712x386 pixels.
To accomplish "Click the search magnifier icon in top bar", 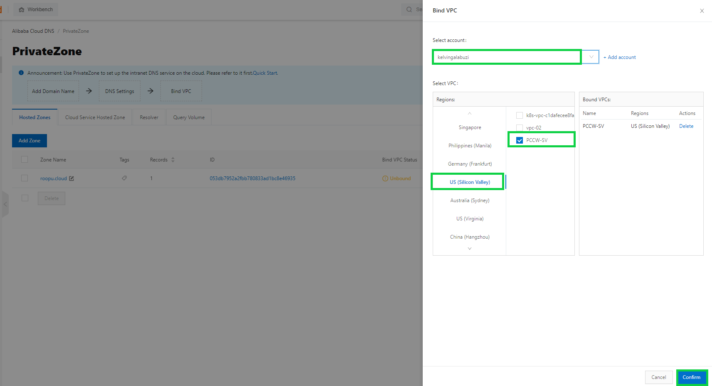I will [409, 10].
